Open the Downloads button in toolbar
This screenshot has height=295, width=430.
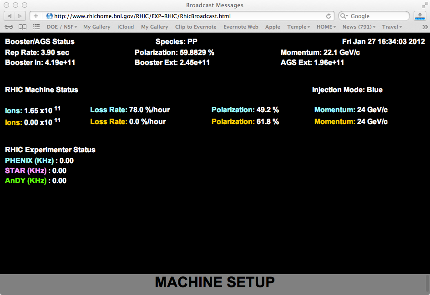420,16
